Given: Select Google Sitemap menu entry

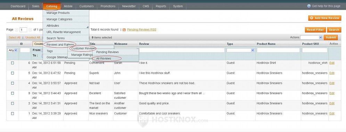Looking at the screenshot, I should [x=57, y=57].
